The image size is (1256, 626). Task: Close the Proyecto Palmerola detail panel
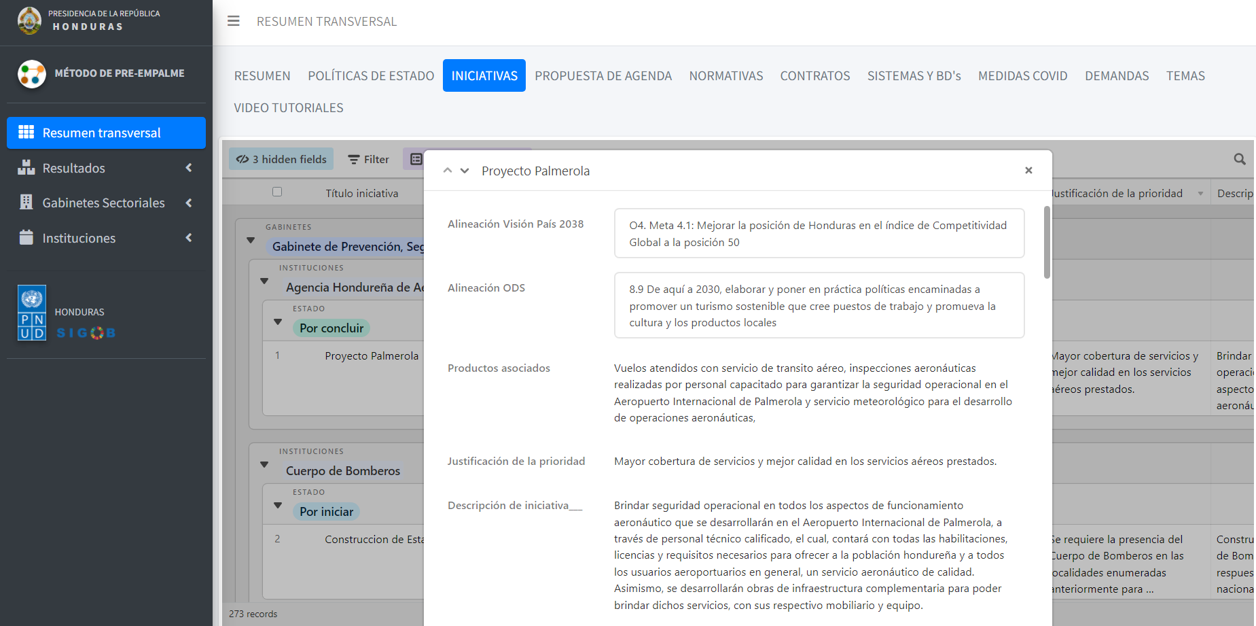pyautogui.click(x=1028, y=171)
